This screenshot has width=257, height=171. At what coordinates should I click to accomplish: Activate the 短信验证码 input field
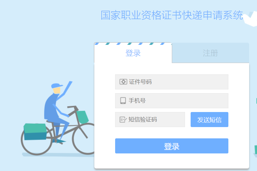click(150, 120)
